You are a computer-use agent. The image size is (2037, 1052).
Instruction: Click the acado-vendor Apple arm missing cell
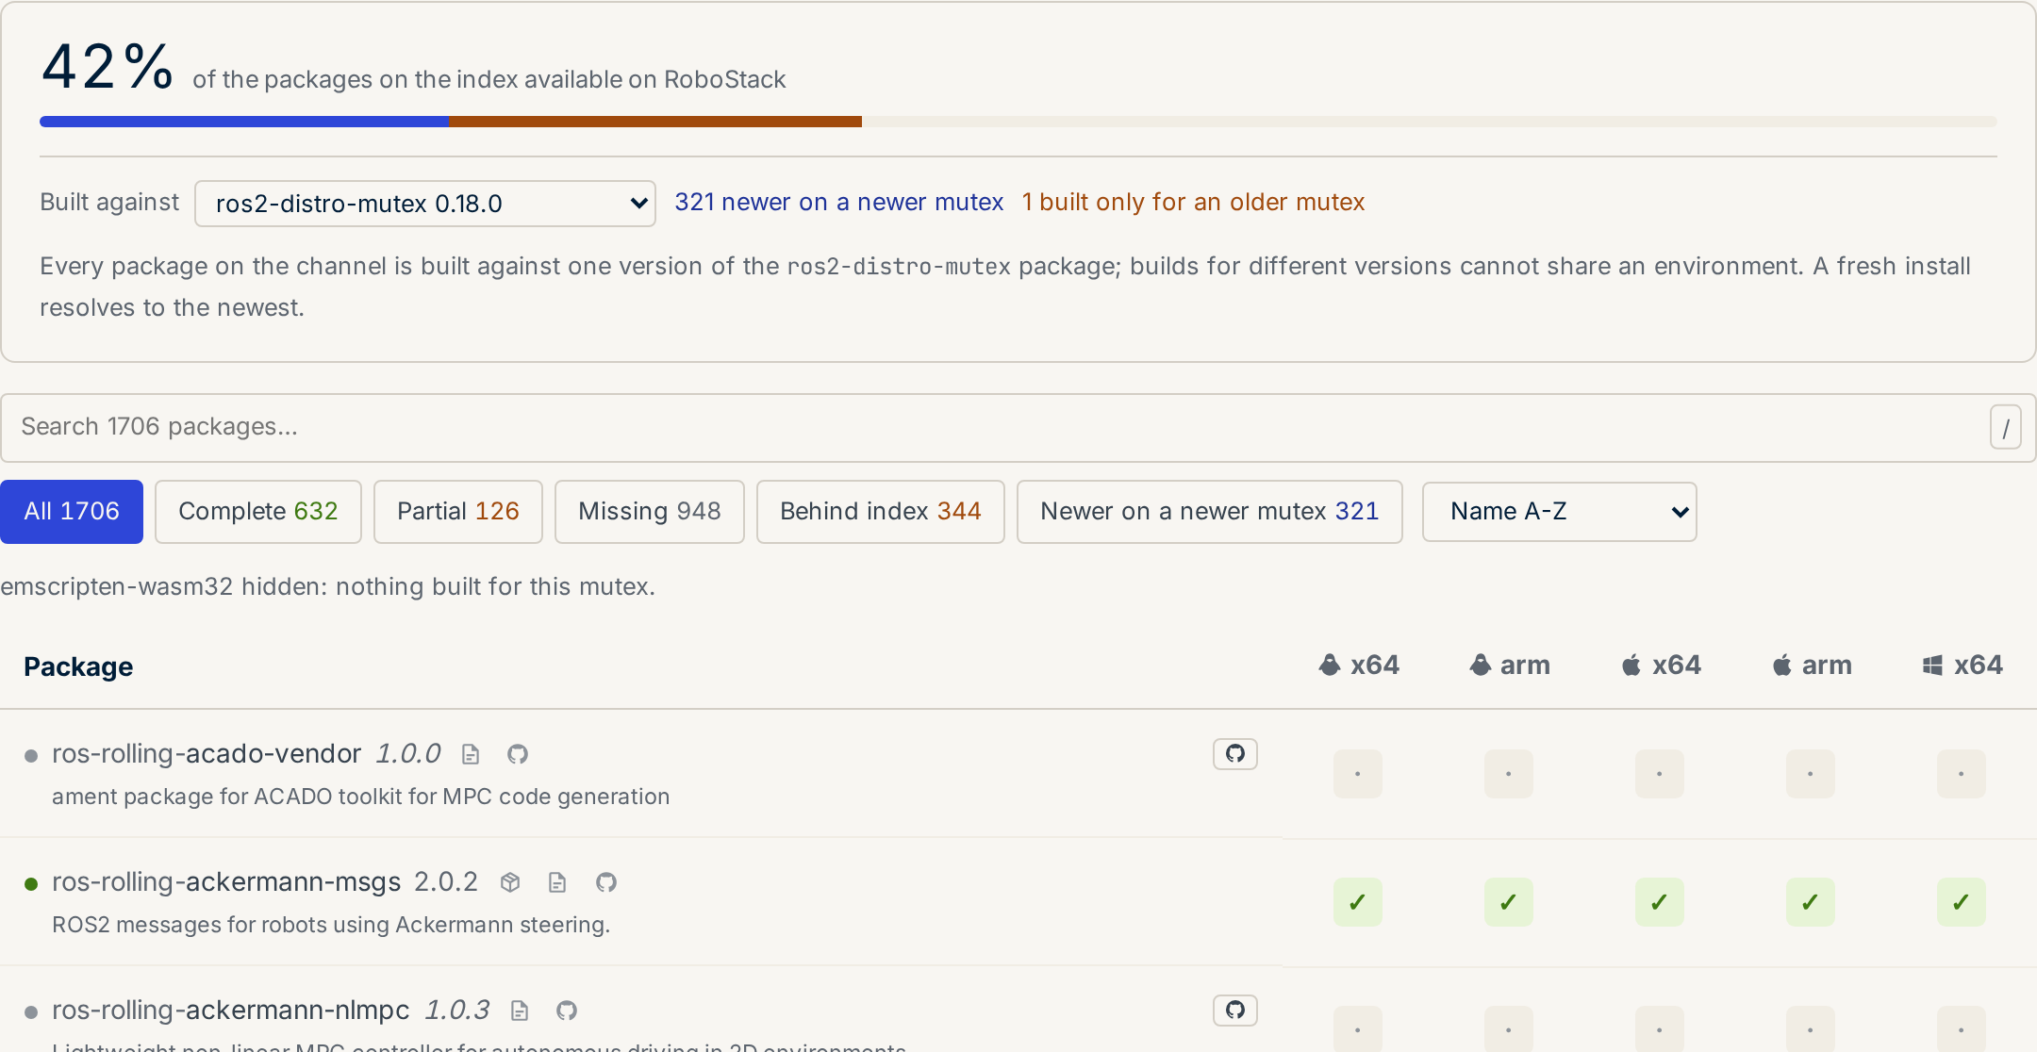click(1811, 774)
